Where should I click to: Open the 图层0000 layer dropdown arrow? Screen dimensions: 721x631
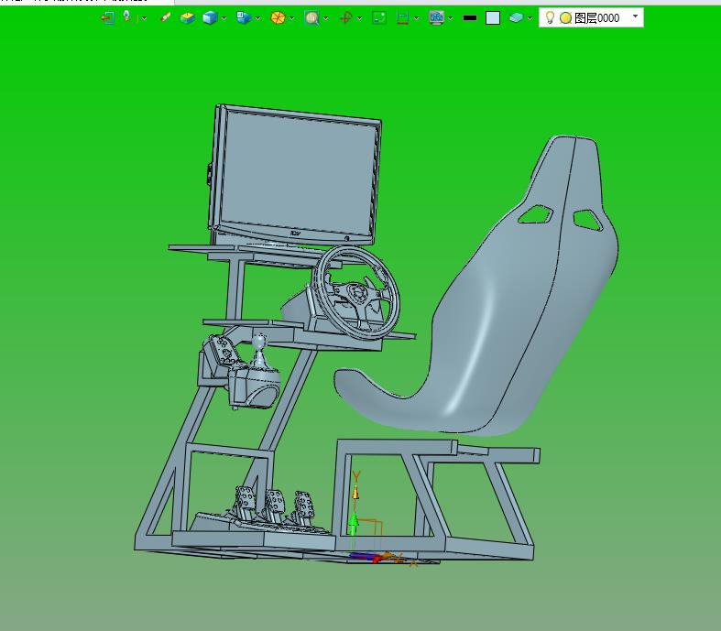[636, 16]
